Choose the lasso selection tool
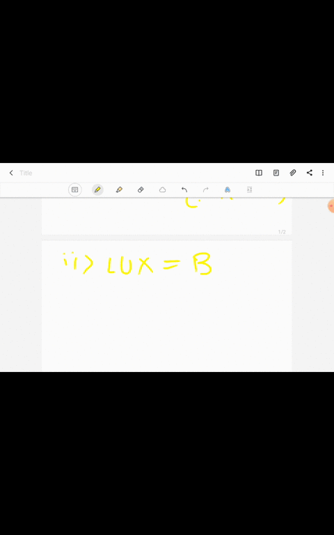Viewport: 334px width, 535px height. 163,189
